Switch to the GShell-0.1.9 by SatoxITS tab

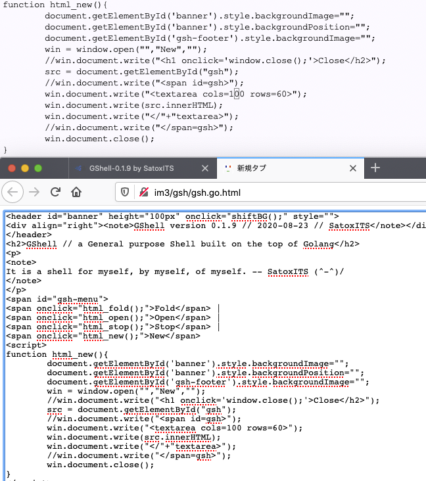[x=131, y=168]
